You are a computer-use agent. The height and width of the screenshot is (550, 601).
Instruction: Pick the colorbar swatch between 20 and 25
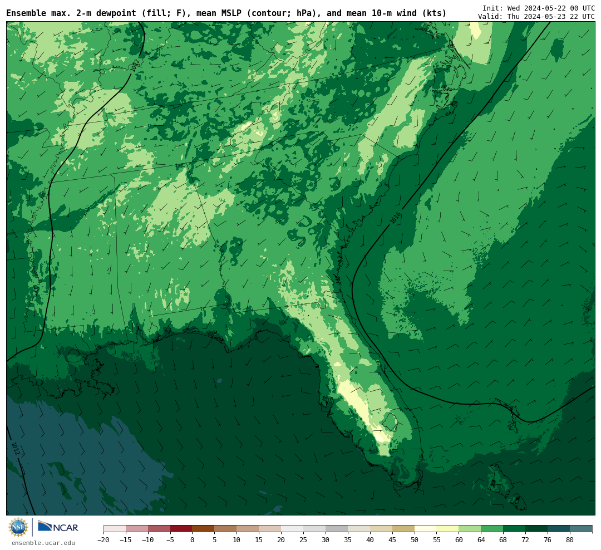293,529
